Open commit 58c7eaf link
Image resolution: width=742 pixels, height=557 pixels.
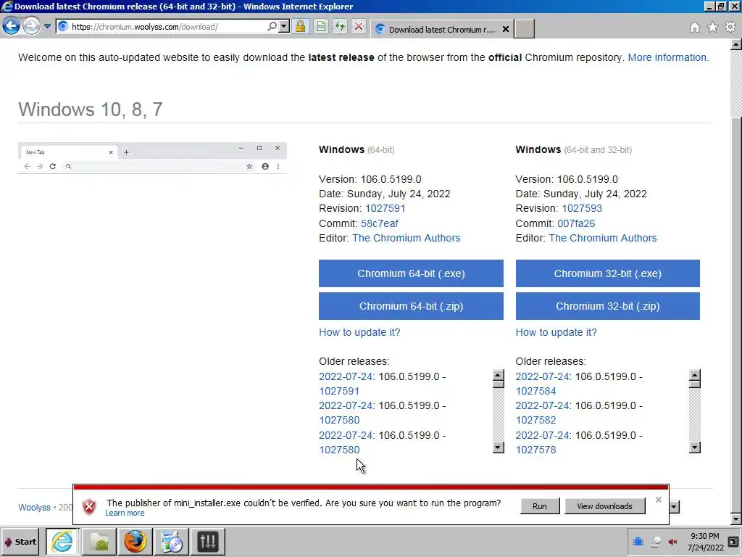pyautogui.click(x=380, y=223)
